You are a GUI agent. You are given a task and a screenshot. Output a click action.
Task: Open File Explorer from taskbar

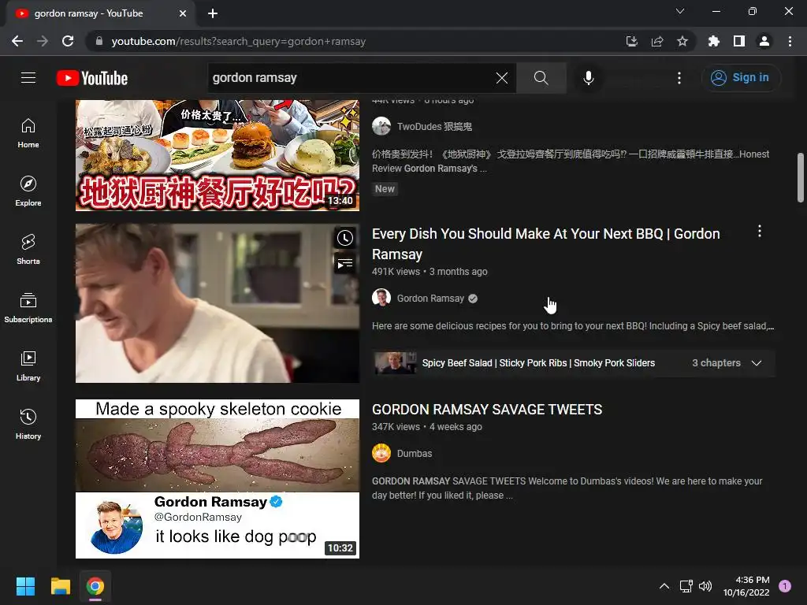point(60,586)
